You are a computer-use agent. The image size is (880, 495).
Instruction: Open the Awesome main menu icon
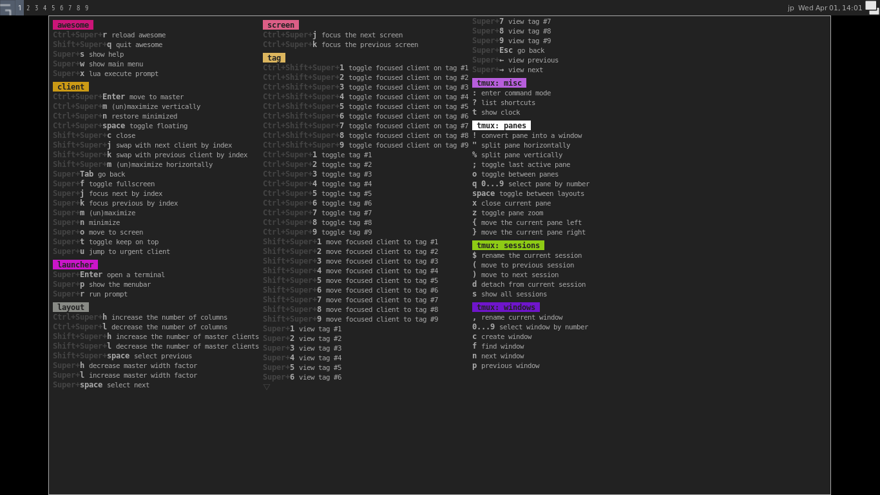pos(6,8)
